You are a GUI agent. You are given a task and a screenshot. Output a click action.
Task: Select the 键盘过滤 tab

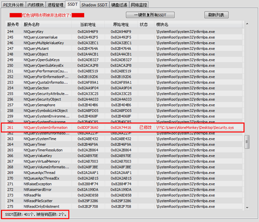(x=119, y=5)
